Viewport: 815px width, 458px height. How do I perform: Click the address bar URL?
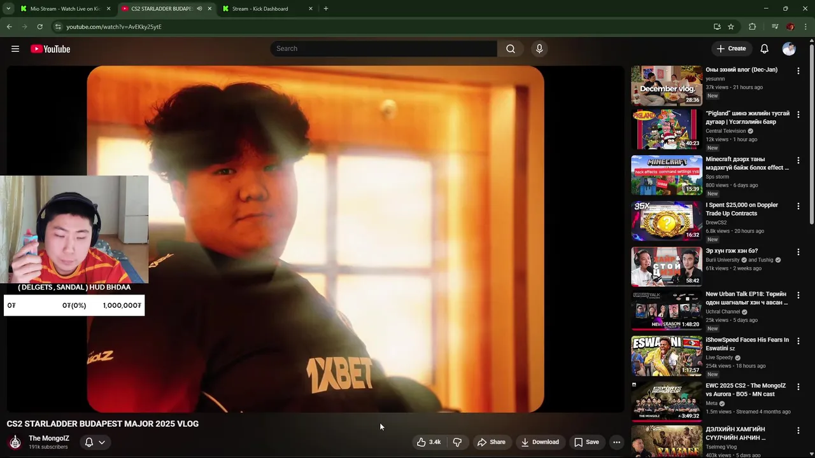click(x=114, y=27)
